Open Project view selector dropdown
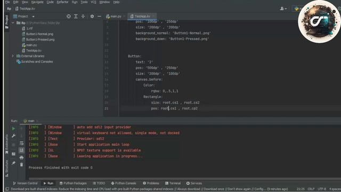This screenshot has height=192, width=341. 23,17
